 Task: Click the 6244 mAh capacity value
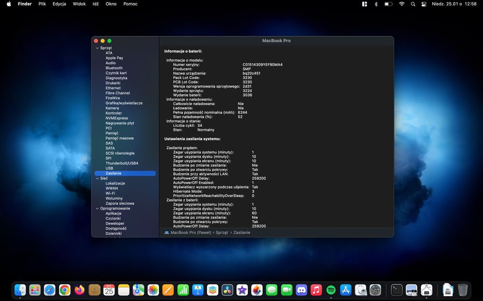coord(242,112)
